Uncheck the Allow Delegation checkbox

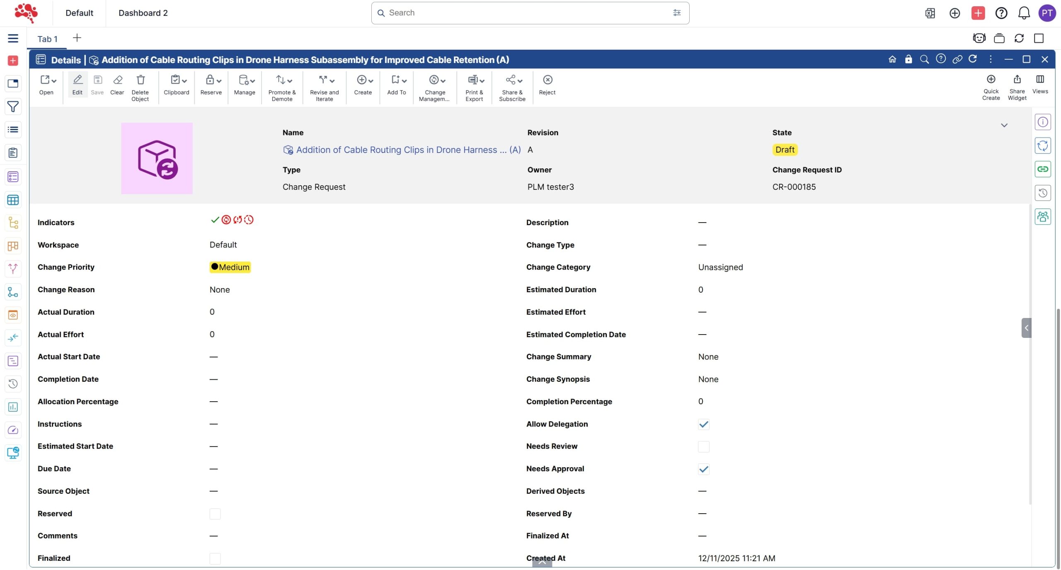coord(703,424)
